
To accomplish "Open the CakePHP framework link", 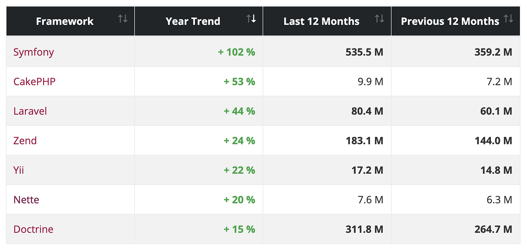I will (x=35, y=82).
